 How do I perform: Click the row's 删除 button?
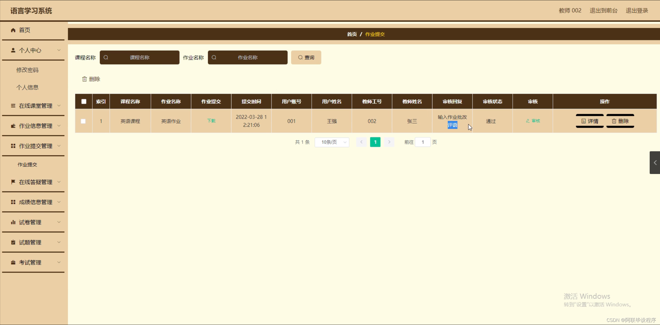click(620, 121)
